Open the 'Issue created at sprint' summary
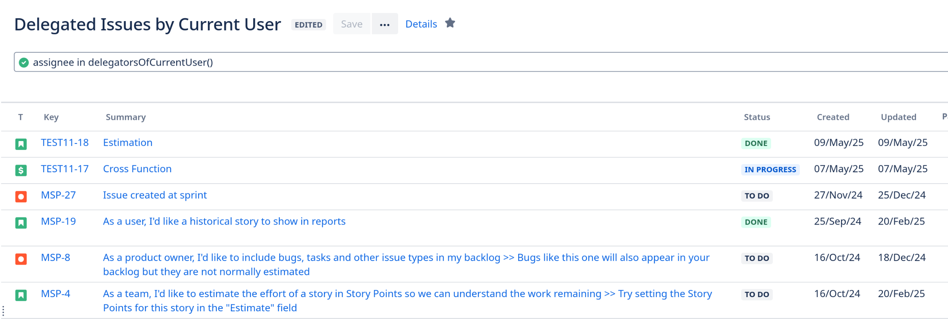This screenshot has width=948, height=319. point(155,195)
